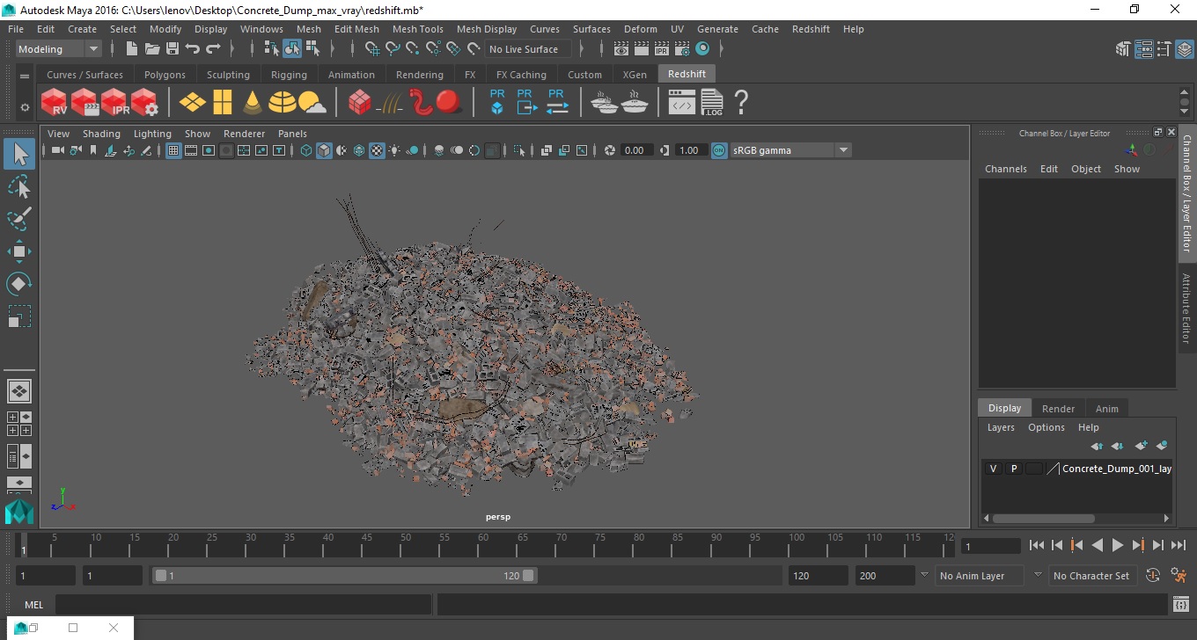Open the Shading panel menu

(101, 134)
